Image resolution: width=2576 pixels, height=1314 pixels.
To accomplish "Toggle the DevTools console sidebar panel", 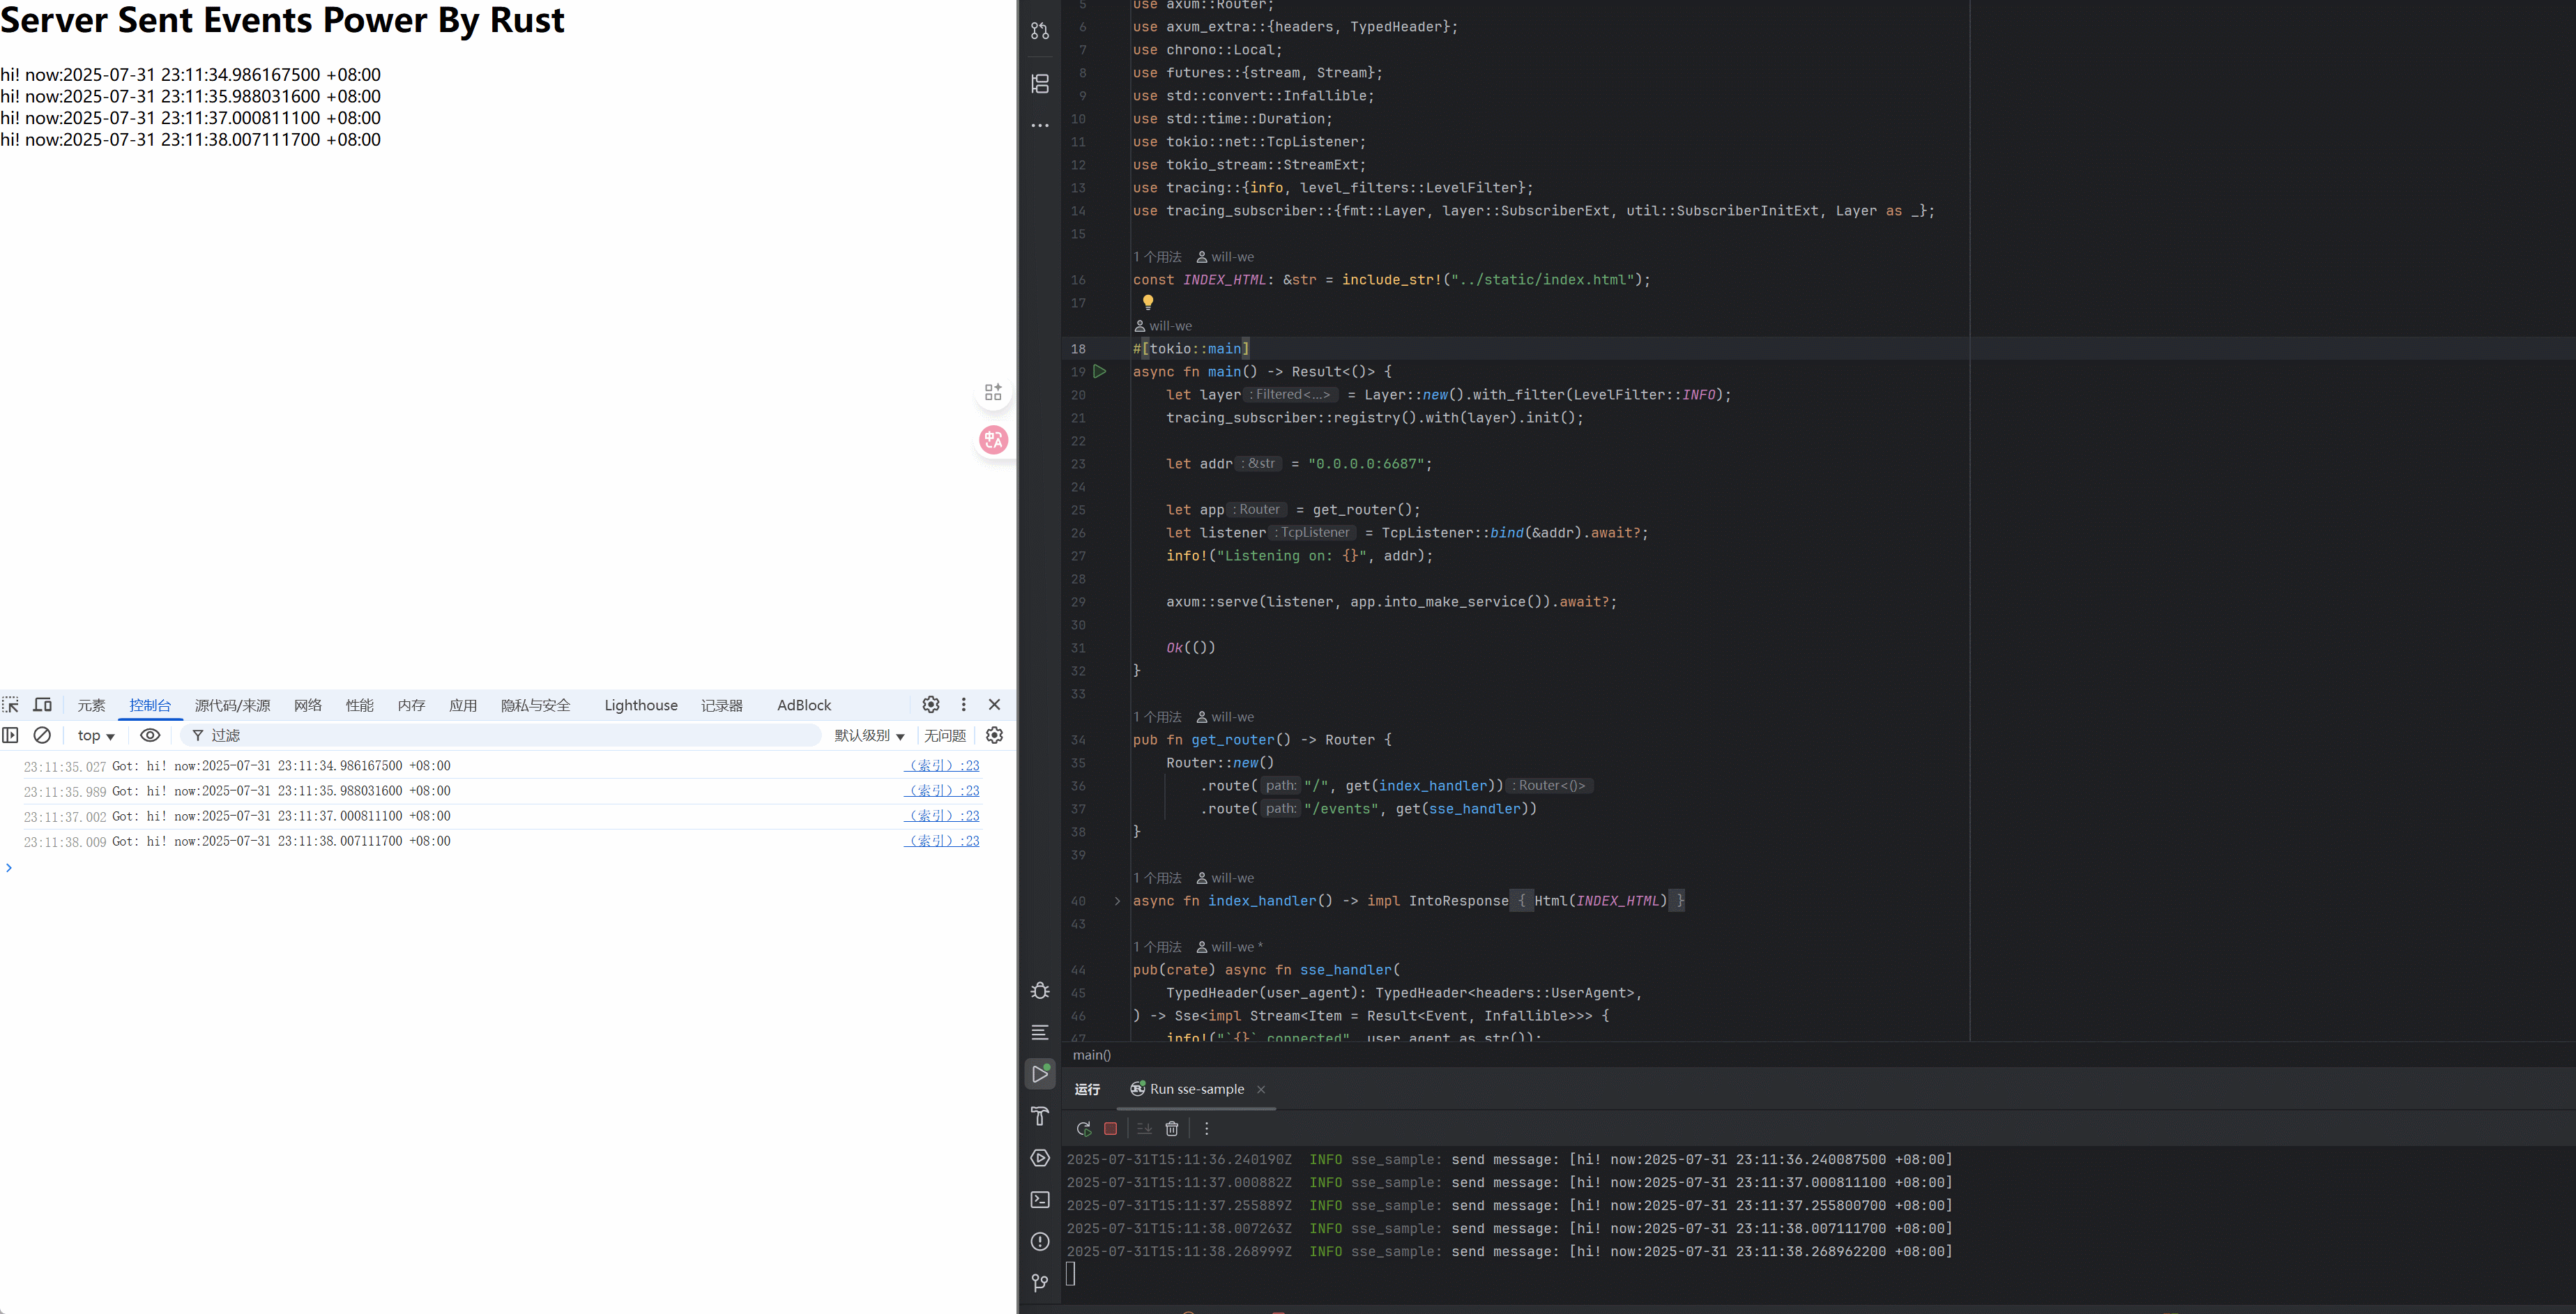I will tap(10, 735).
